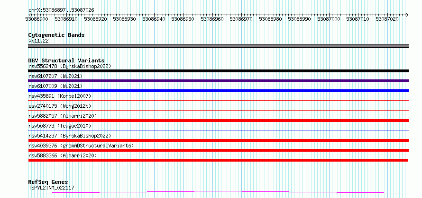
Task: Click ruler tick label 53086920
Action: click(x=95, y=19)
